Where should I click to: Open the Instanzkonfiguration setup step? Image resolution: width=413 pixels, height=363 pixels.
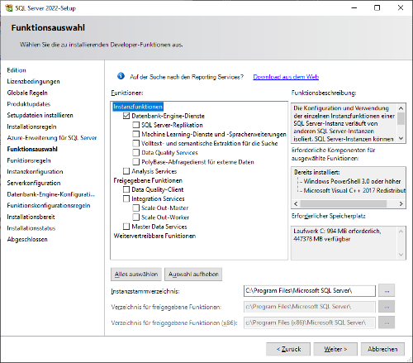[x=35, y=172]
